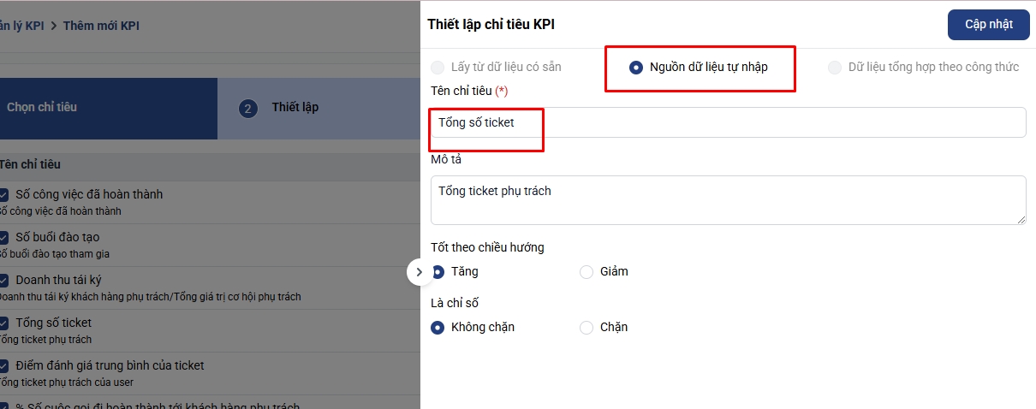1036x409 pixels.
Task: Click the Cập nhật button
Action: (x=988, y=24)
